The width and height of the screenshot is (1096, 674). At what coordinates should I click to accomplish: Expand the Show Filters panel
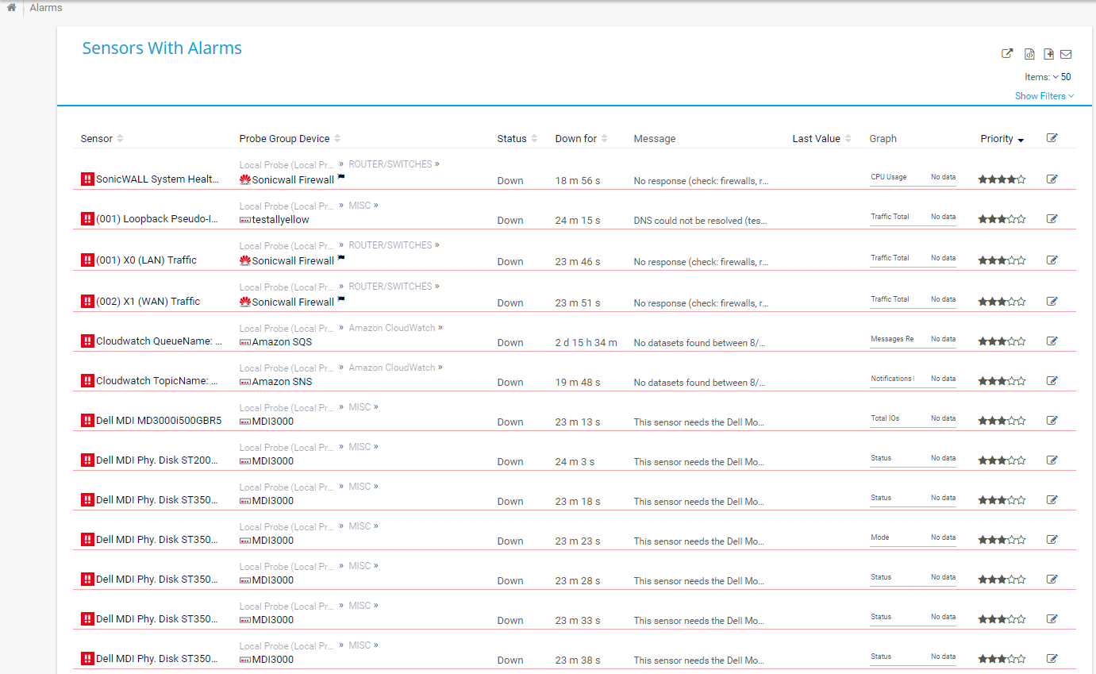pos(1044,96)
